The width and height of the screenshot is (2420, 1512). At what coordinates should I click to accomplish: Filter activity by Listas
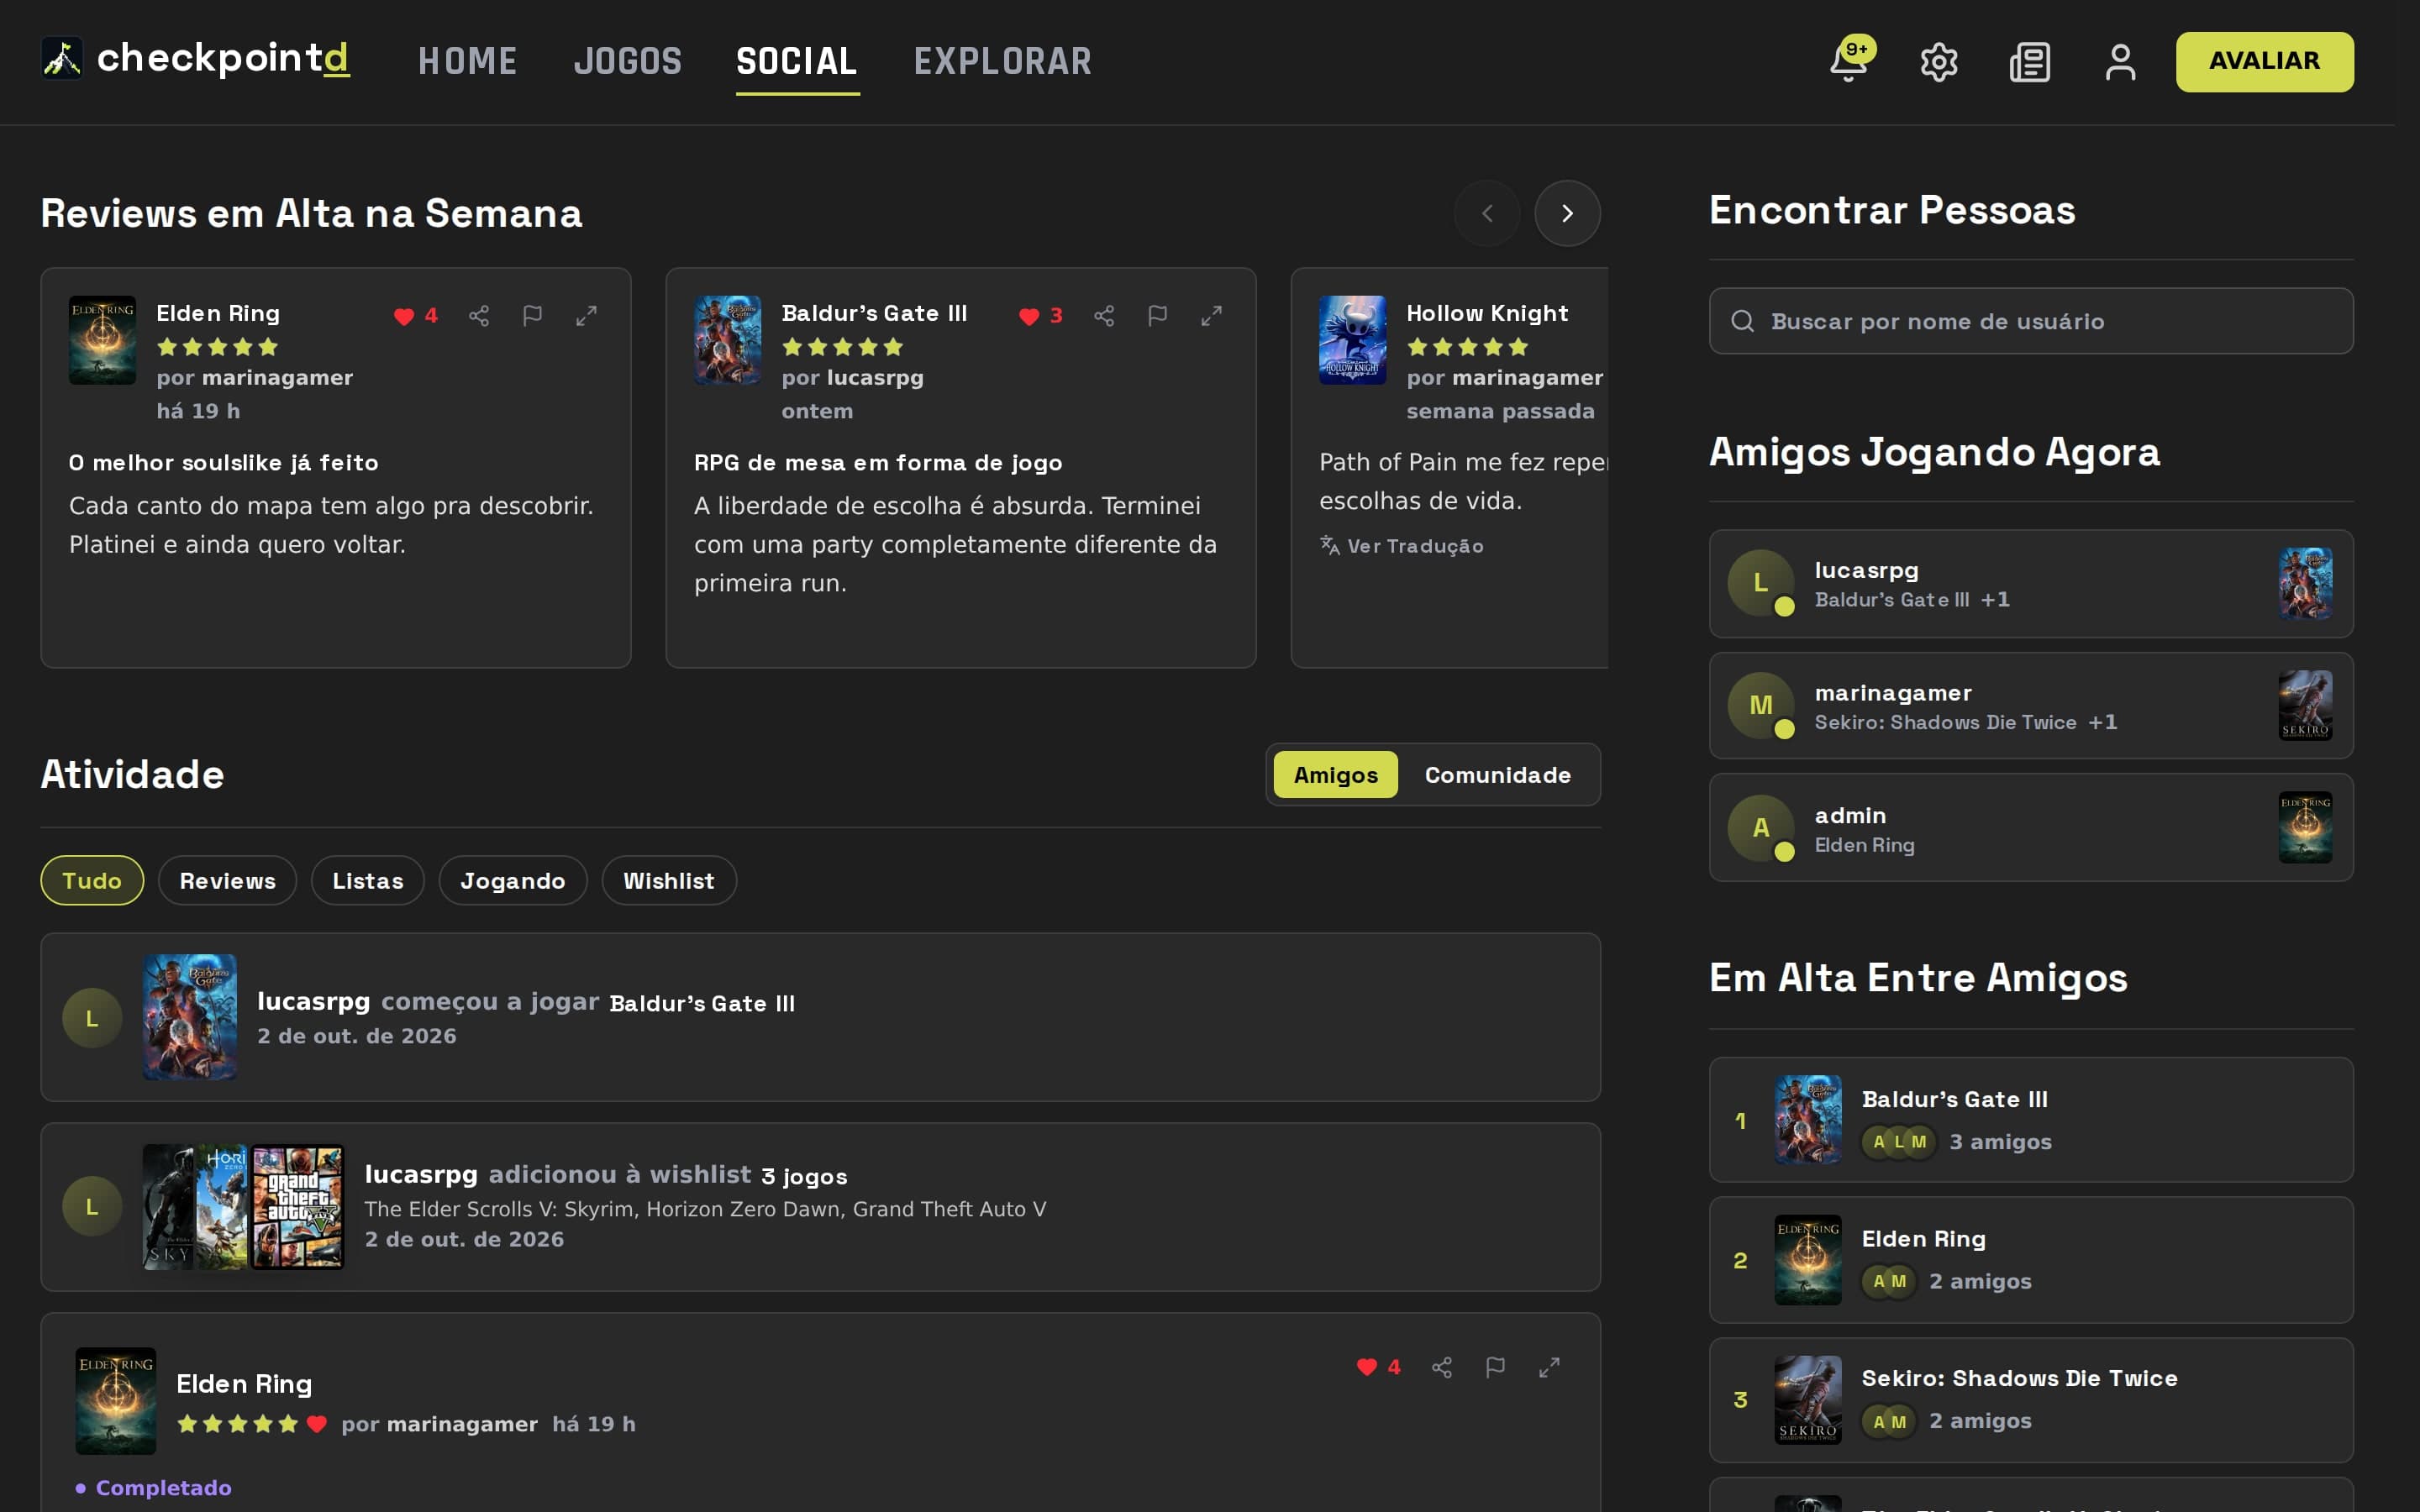point(368,881)
